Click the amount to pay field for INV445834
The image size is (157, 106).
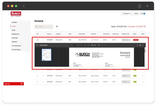click(x=126, y=76)
